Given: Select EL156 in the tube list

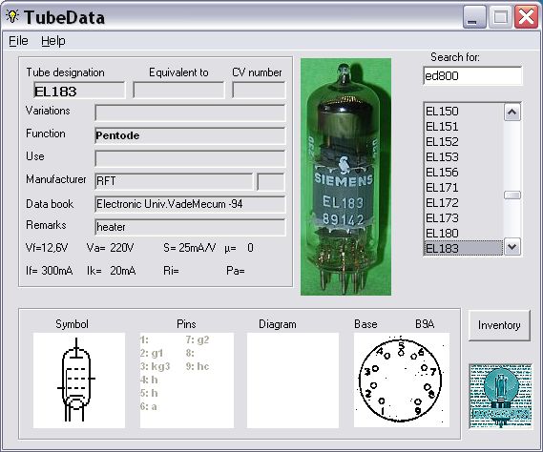Looking at the screenshot, I should (x=464, y=173).
